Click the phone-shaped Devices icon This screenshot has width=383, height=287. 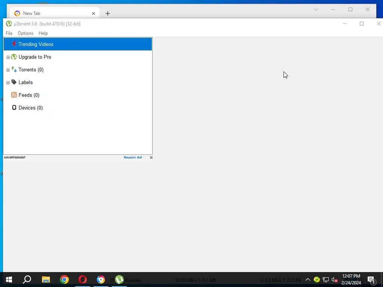click(x=14, y=108)
